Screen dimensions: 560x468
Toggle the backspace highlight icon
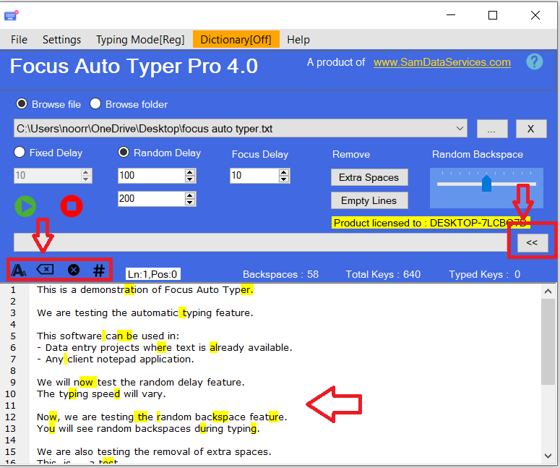(x=45, y=269)
